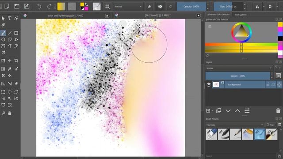This screenshot has height=159, width=283.
Task: Switch to the color and lightning.jpg tab
Action: coord(65,16)
